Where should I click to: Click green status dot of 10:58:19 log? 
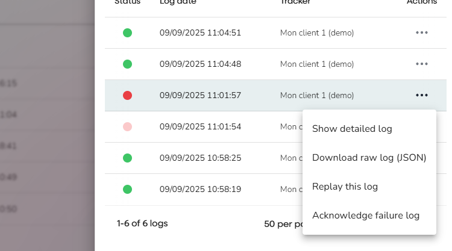[x=127, y=189]
